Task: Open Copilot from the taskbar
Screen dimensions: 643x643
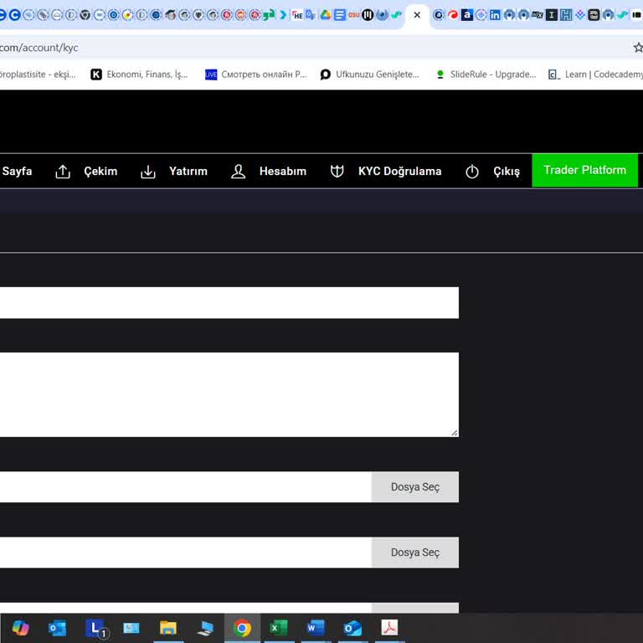Action: click(20, 628)
